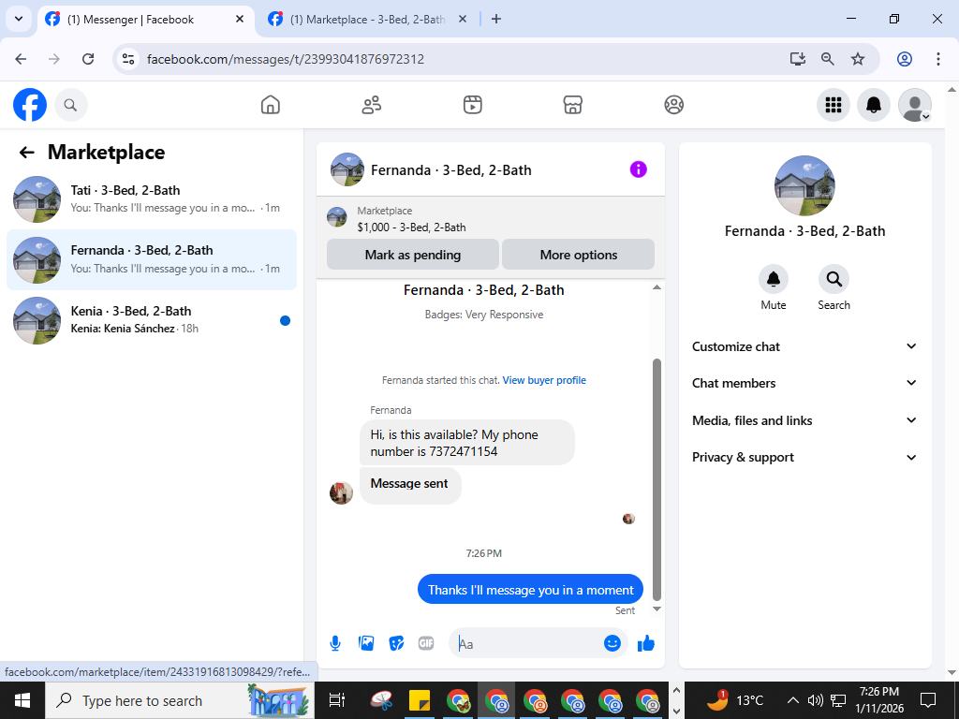959x719 pixels.
Task: Open the Groups icon in the top nav
Action: 674,105
